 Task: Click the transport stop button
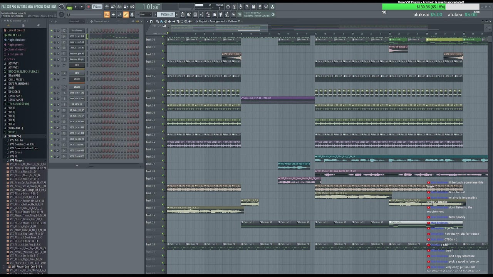click(x=82, y=7)
